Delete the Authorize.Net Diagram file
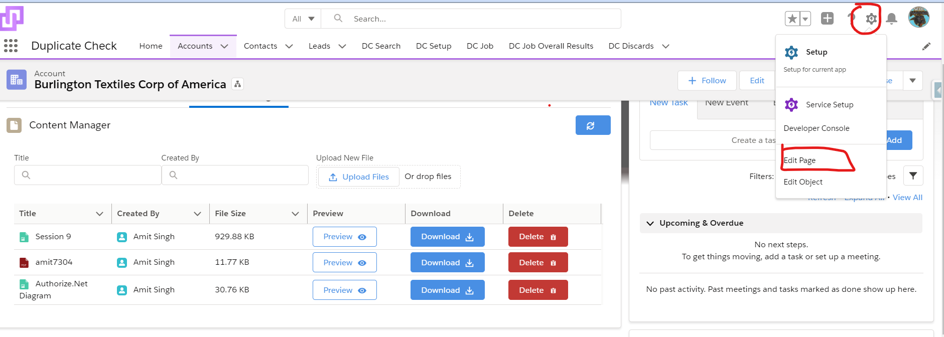Viewport: 944px width, 337px height. pos(537,290)
